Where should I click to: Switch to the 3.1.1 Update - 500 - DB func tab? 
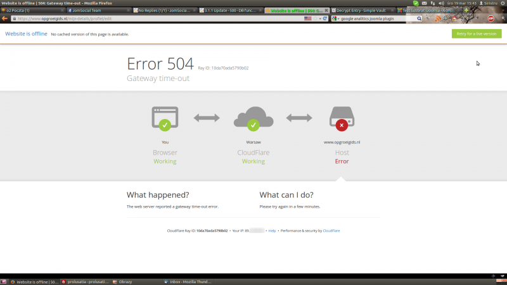tap(231, 10)
